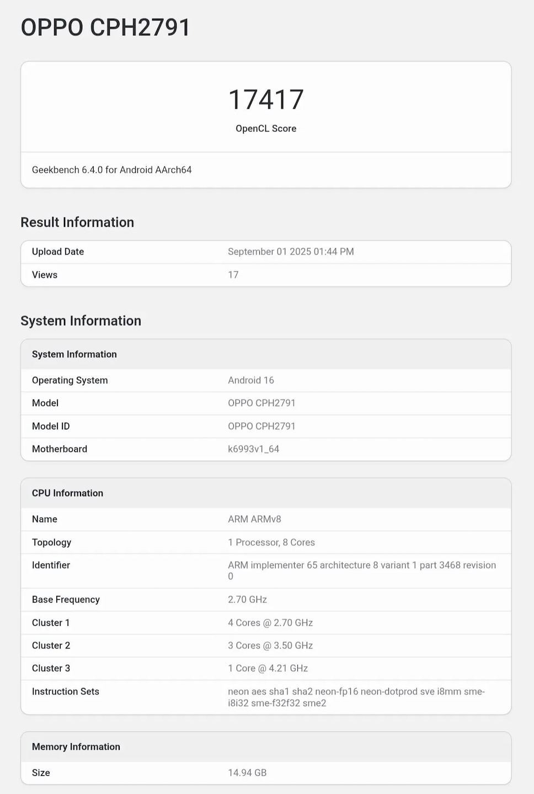Viewport: 534px width, 794px height.
Task: Click the memory Size value 14.94 GB
Action: click(x=247, y=773)
